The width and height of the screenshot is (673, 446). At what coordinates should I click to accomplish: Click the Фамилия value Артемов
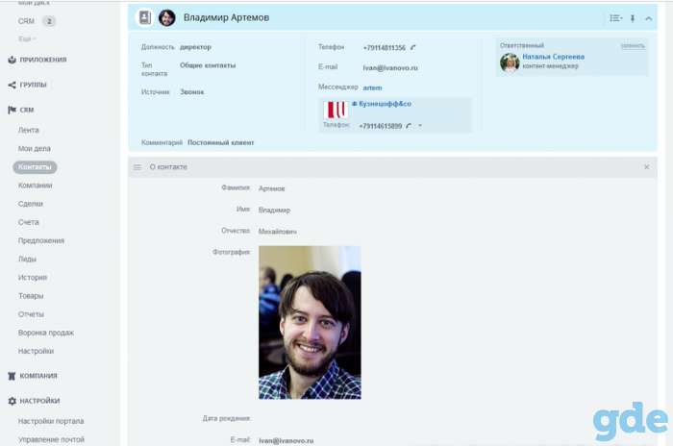[272, 188]
